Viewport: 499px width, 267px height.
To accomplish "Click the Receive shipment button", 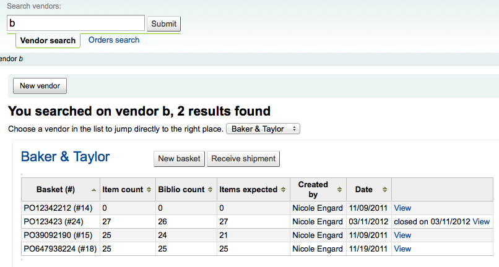I will [243, 159].
